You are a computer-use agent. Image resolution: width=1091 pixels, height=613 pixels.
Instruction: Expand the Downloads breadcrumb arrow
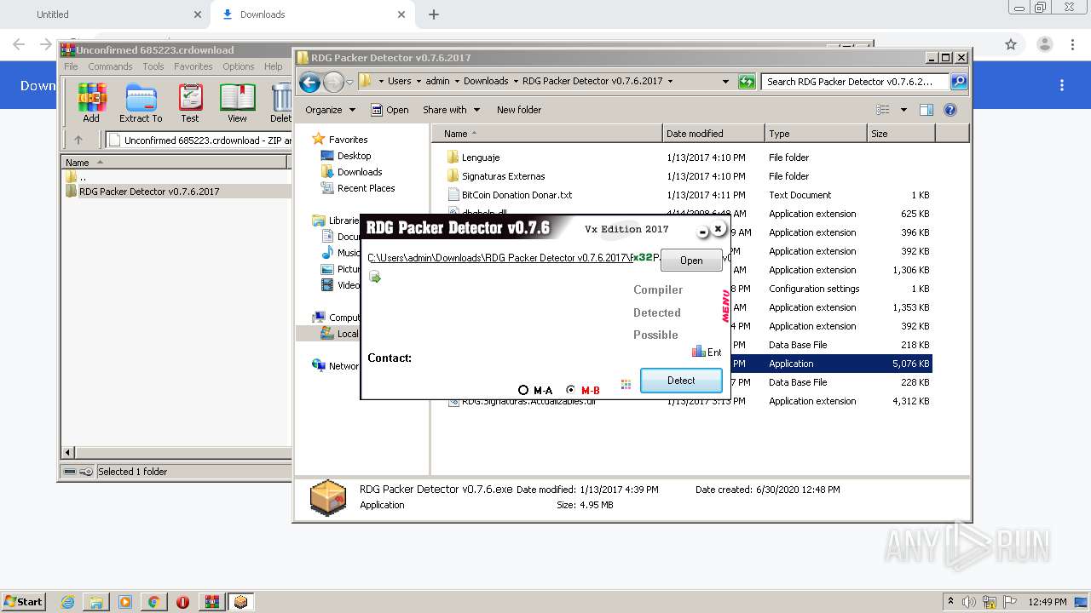point(516,81)
